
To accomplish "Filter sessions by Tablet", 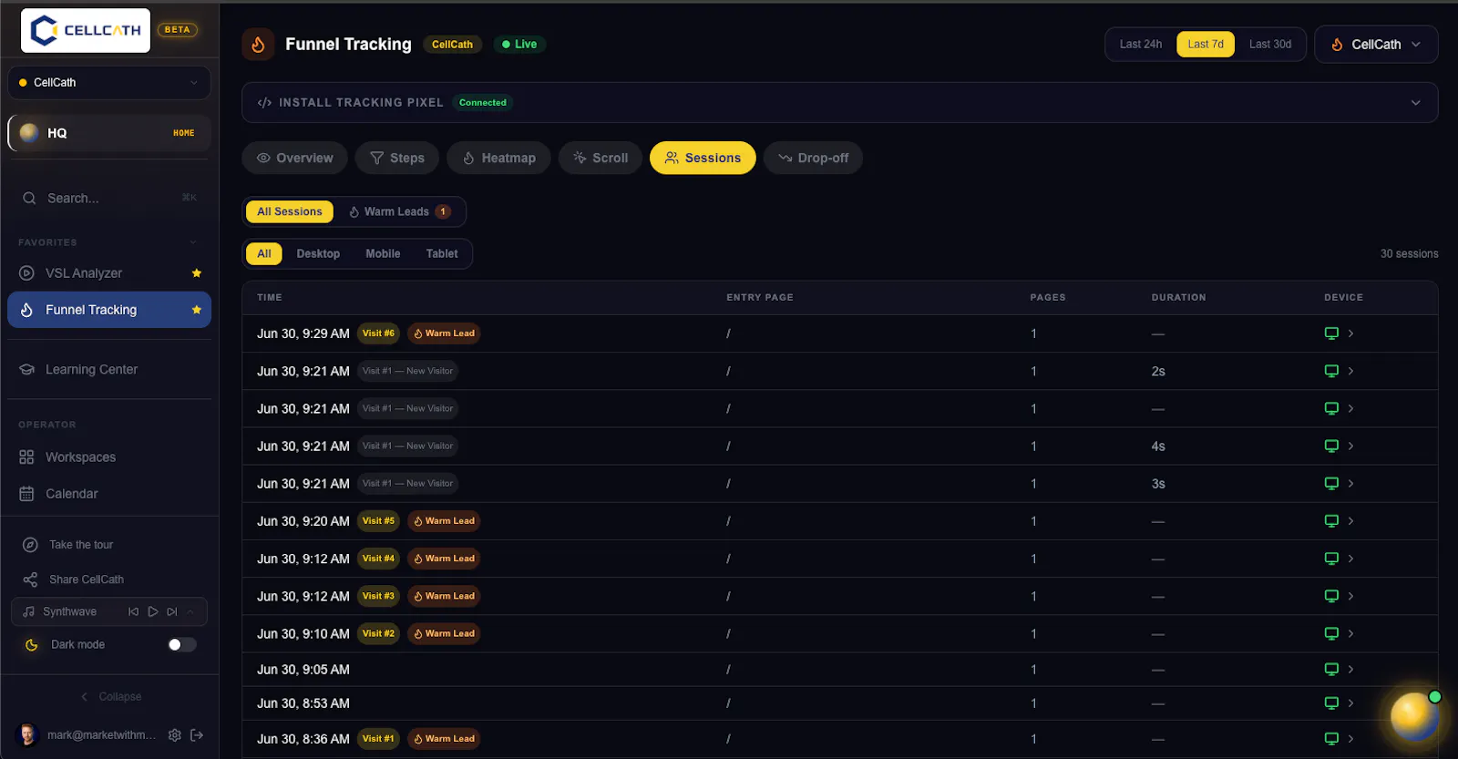I will tap(442, 254).
